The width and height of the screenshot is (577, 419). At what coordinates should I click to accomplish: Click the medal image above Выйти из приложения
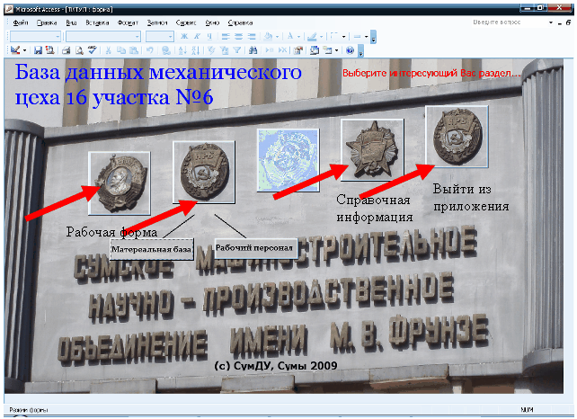point(457,137)
